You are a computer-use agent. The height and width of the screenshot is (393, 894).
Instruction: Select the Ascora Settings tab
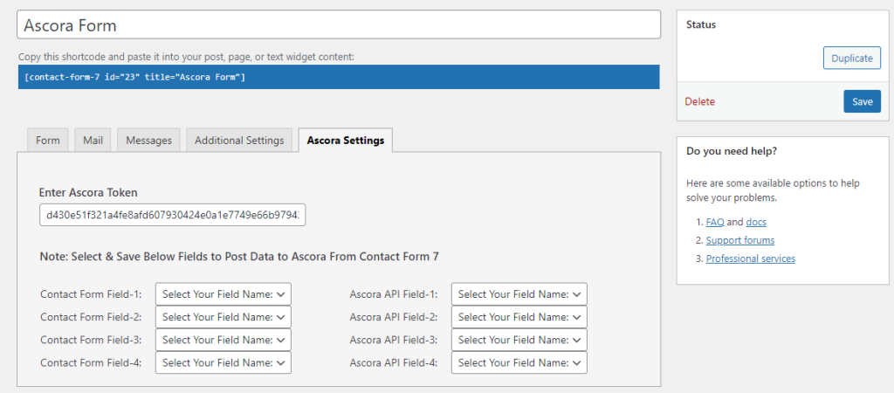[345, 141]
